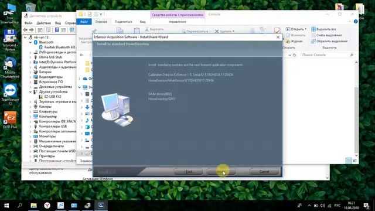Open the notification center icon

click(366, 206)
